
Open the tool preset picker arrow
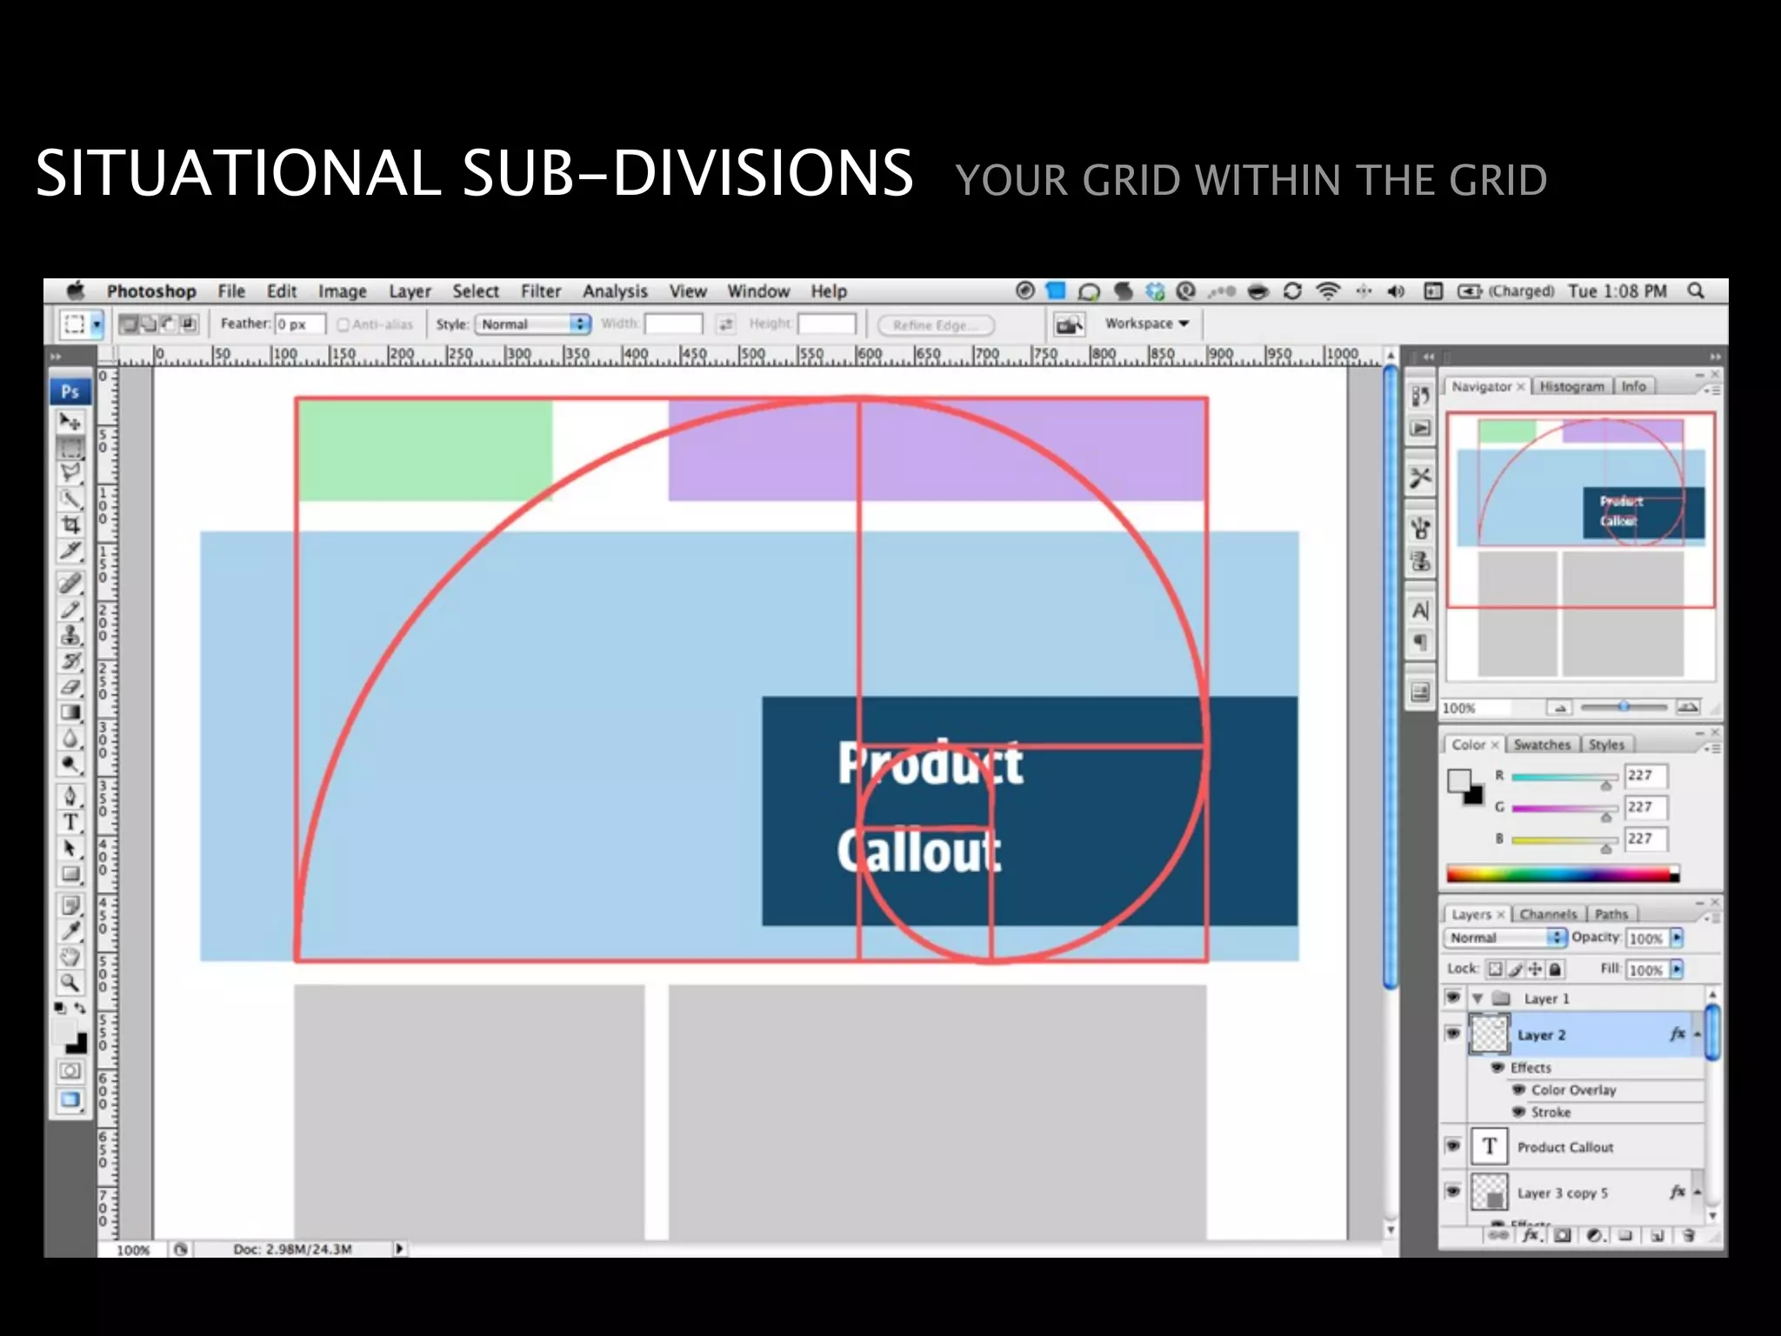(x=97, y=325)
